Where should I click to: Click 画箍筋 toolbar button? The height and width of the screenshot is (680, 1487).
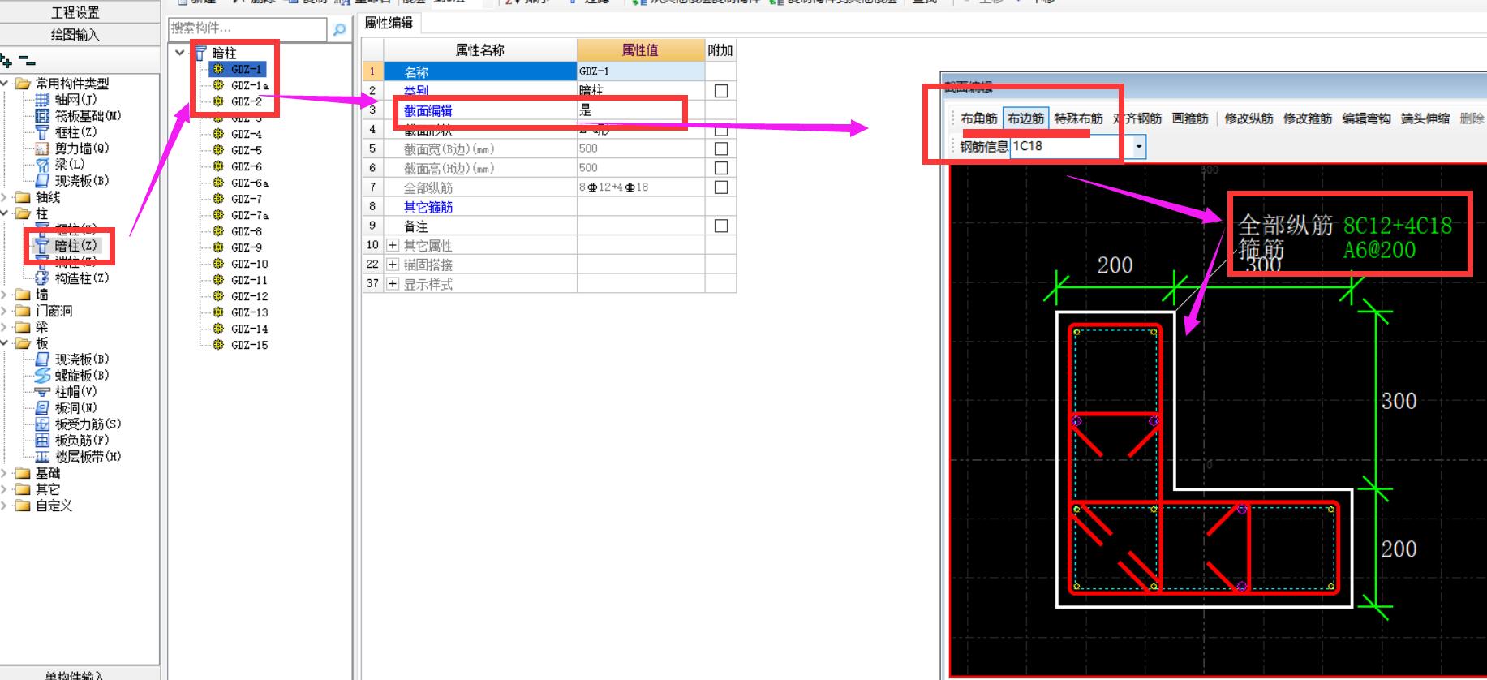click(1190, 118)
